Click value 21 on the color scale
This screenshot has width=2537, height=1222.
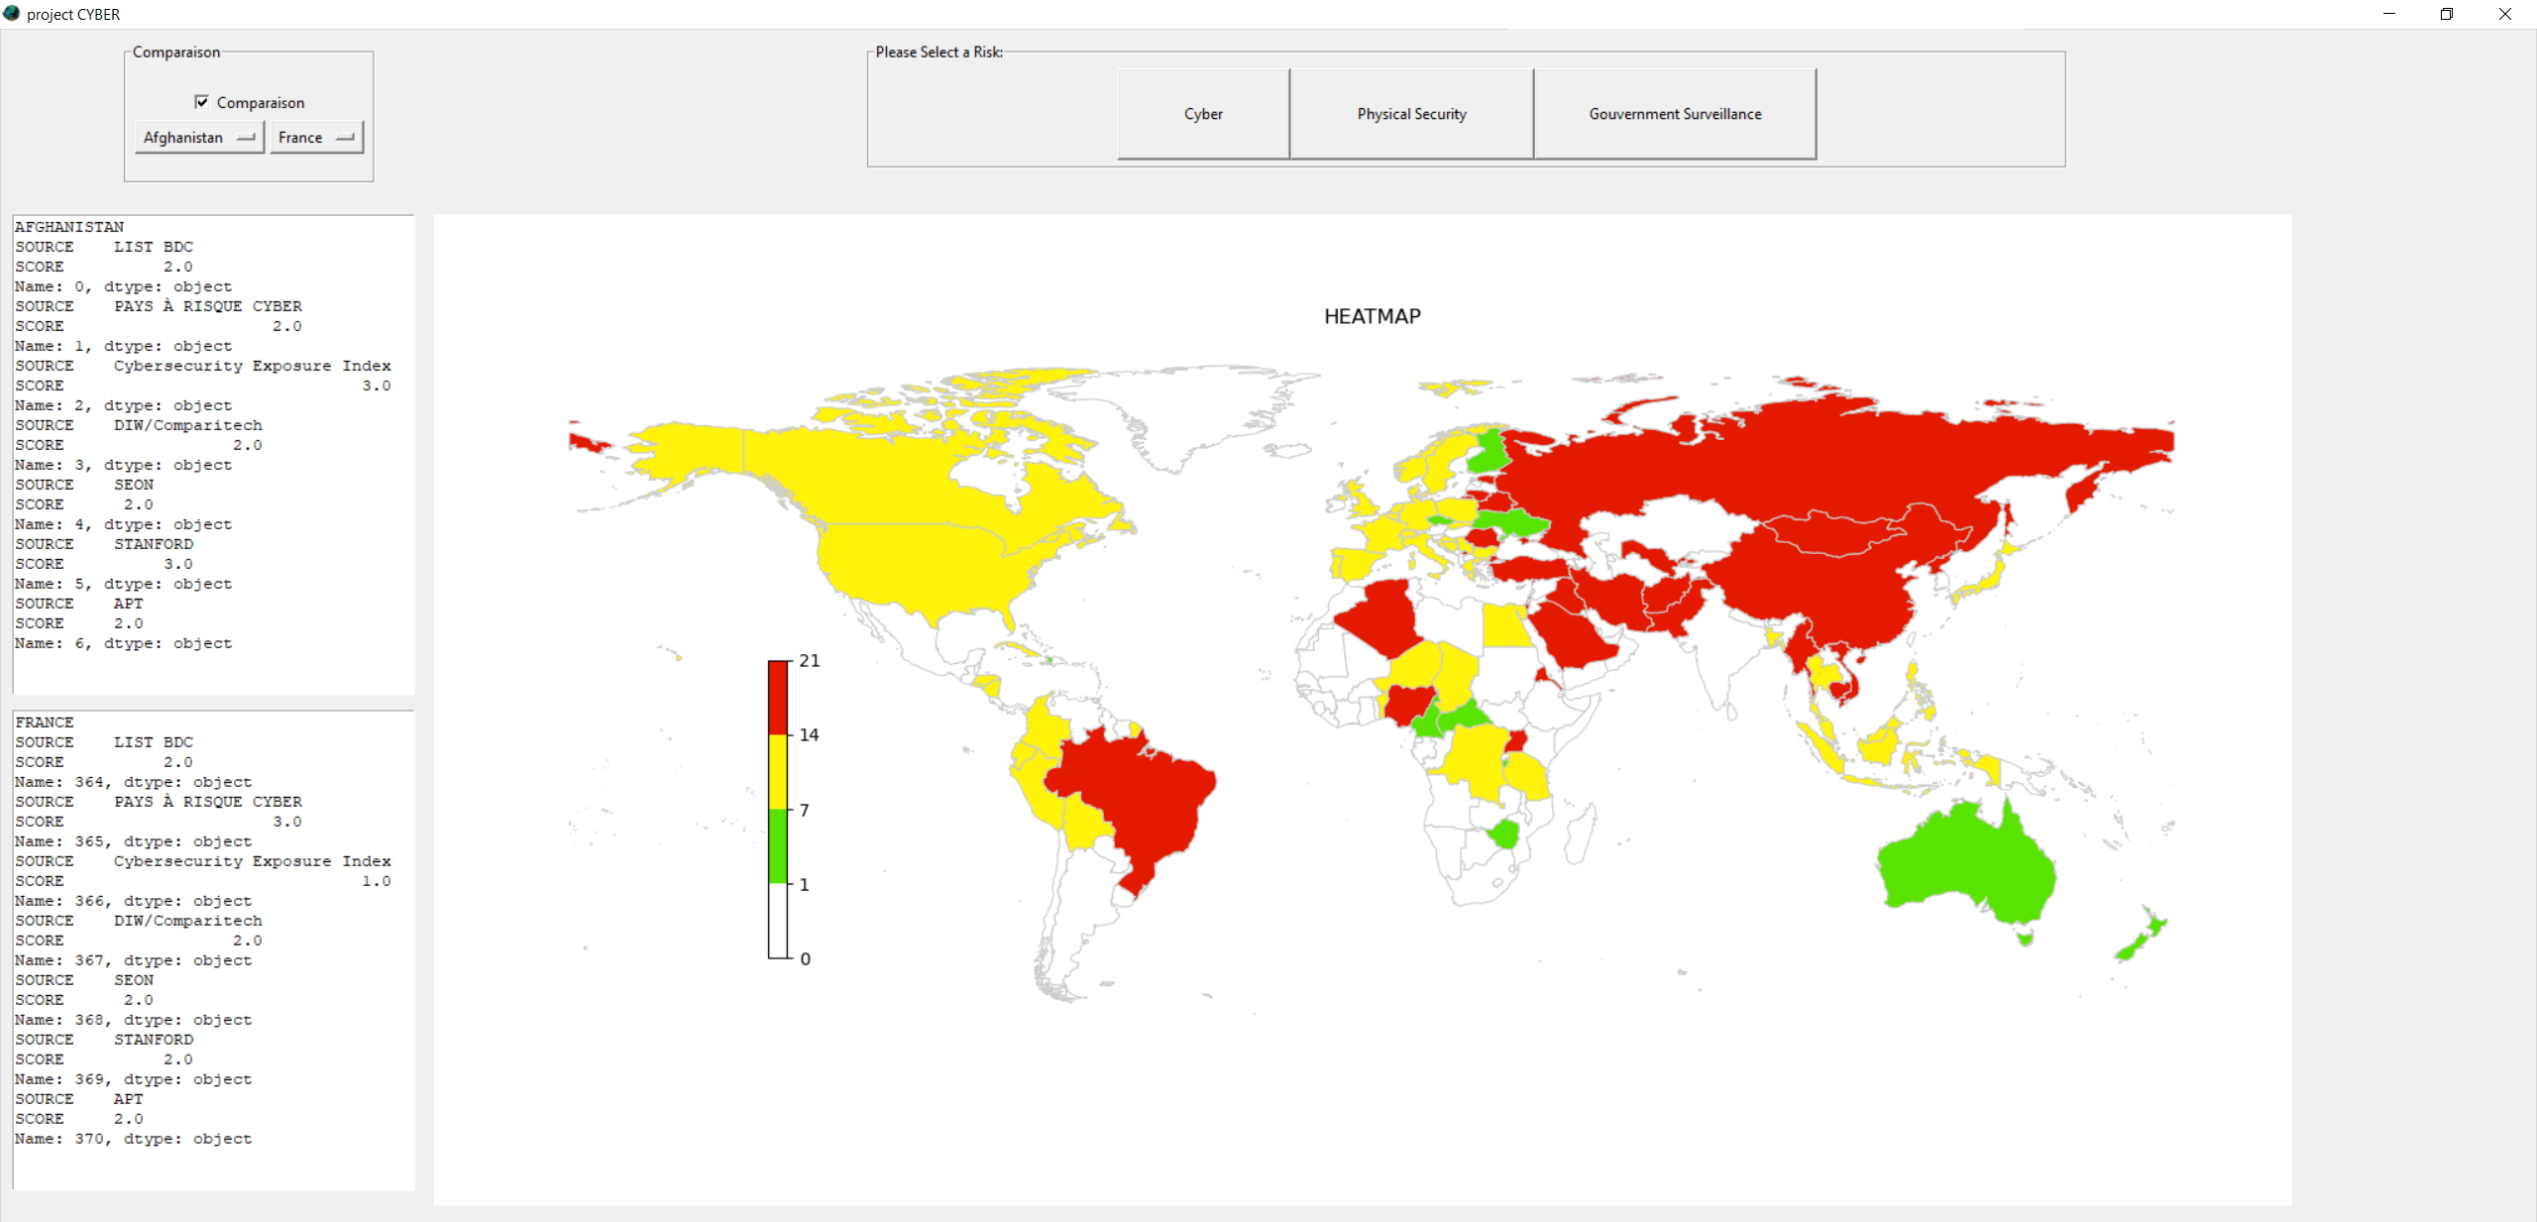tap(810, 660)
